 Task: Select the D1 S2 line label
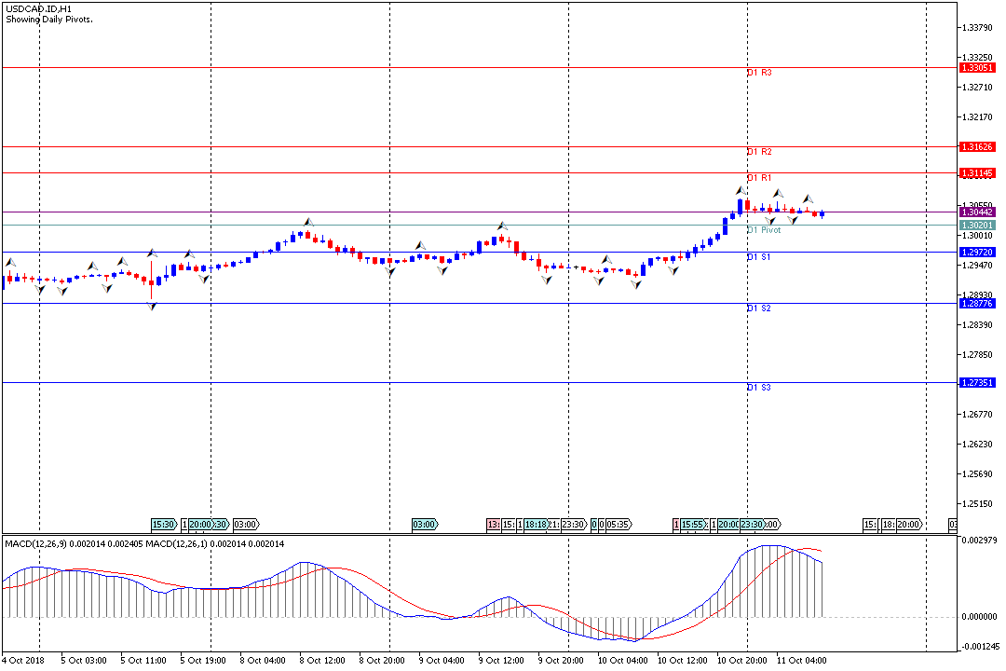coord(759,308)
